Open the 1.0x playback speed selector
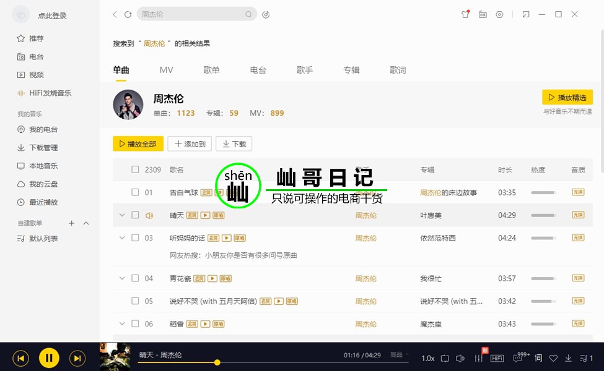 [x=428, y=358]
